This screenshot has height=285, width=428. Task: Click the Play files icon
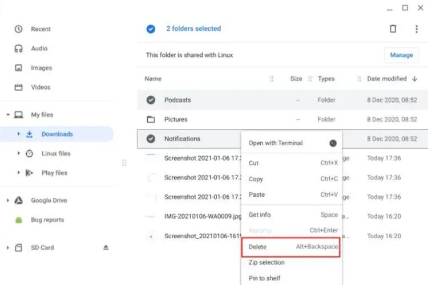(29, 173)
